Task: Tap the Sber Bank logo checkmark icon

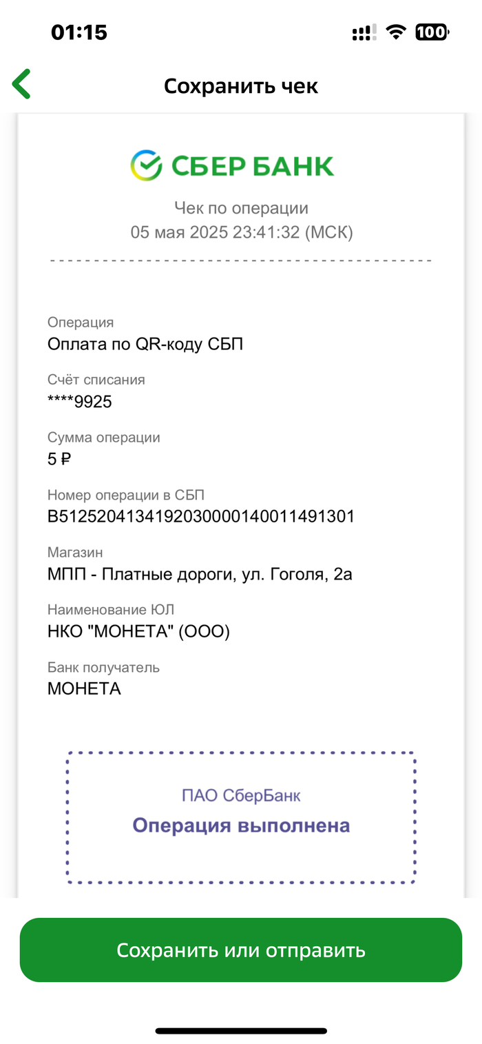Action: click(x=146, y=165)
